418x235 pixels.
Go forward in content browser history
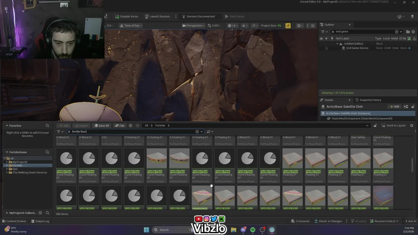click(137, 126)
